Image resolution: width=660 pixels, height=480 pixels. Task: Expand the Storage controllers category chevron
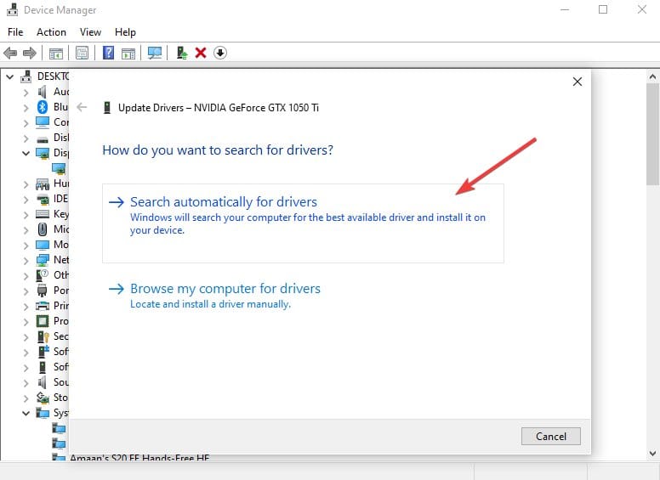[26, 398]
